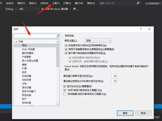
Task: Select 自动恢复 in the options tree
Action: click(27, 103)
